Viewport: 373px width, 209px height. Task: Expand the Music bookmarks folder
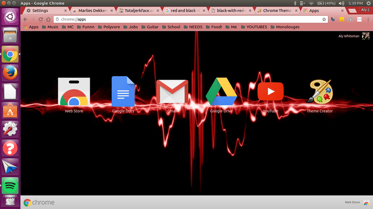(50, 27)
